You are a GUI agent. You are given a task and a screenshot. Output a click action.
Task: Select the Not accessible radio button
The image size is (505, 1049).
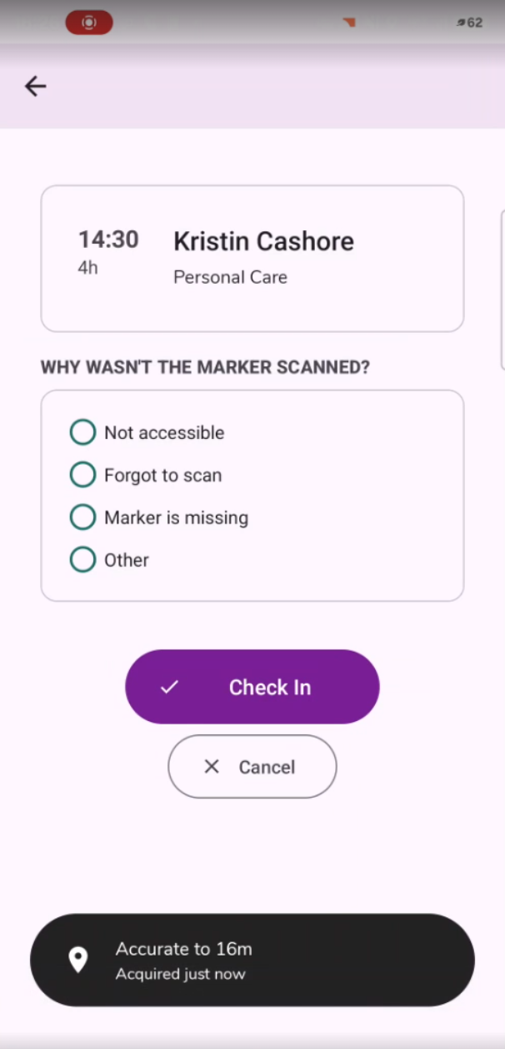click(82, 432)
